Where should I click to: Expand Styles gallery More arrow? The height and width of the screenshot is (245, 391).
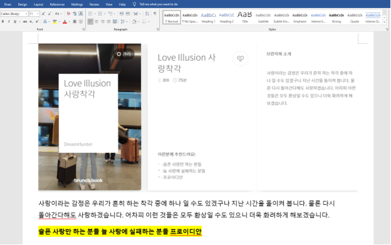[x=385, y=23]
